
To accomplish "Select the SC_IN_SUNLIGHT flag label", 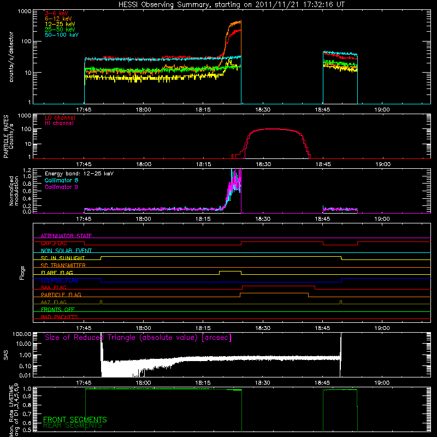I will (x=63, y=258).
